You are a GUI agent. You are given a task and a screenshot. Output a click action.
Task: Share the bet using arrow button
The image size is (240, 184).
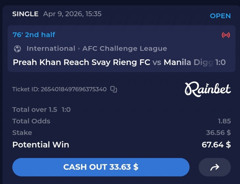point(214,167)
